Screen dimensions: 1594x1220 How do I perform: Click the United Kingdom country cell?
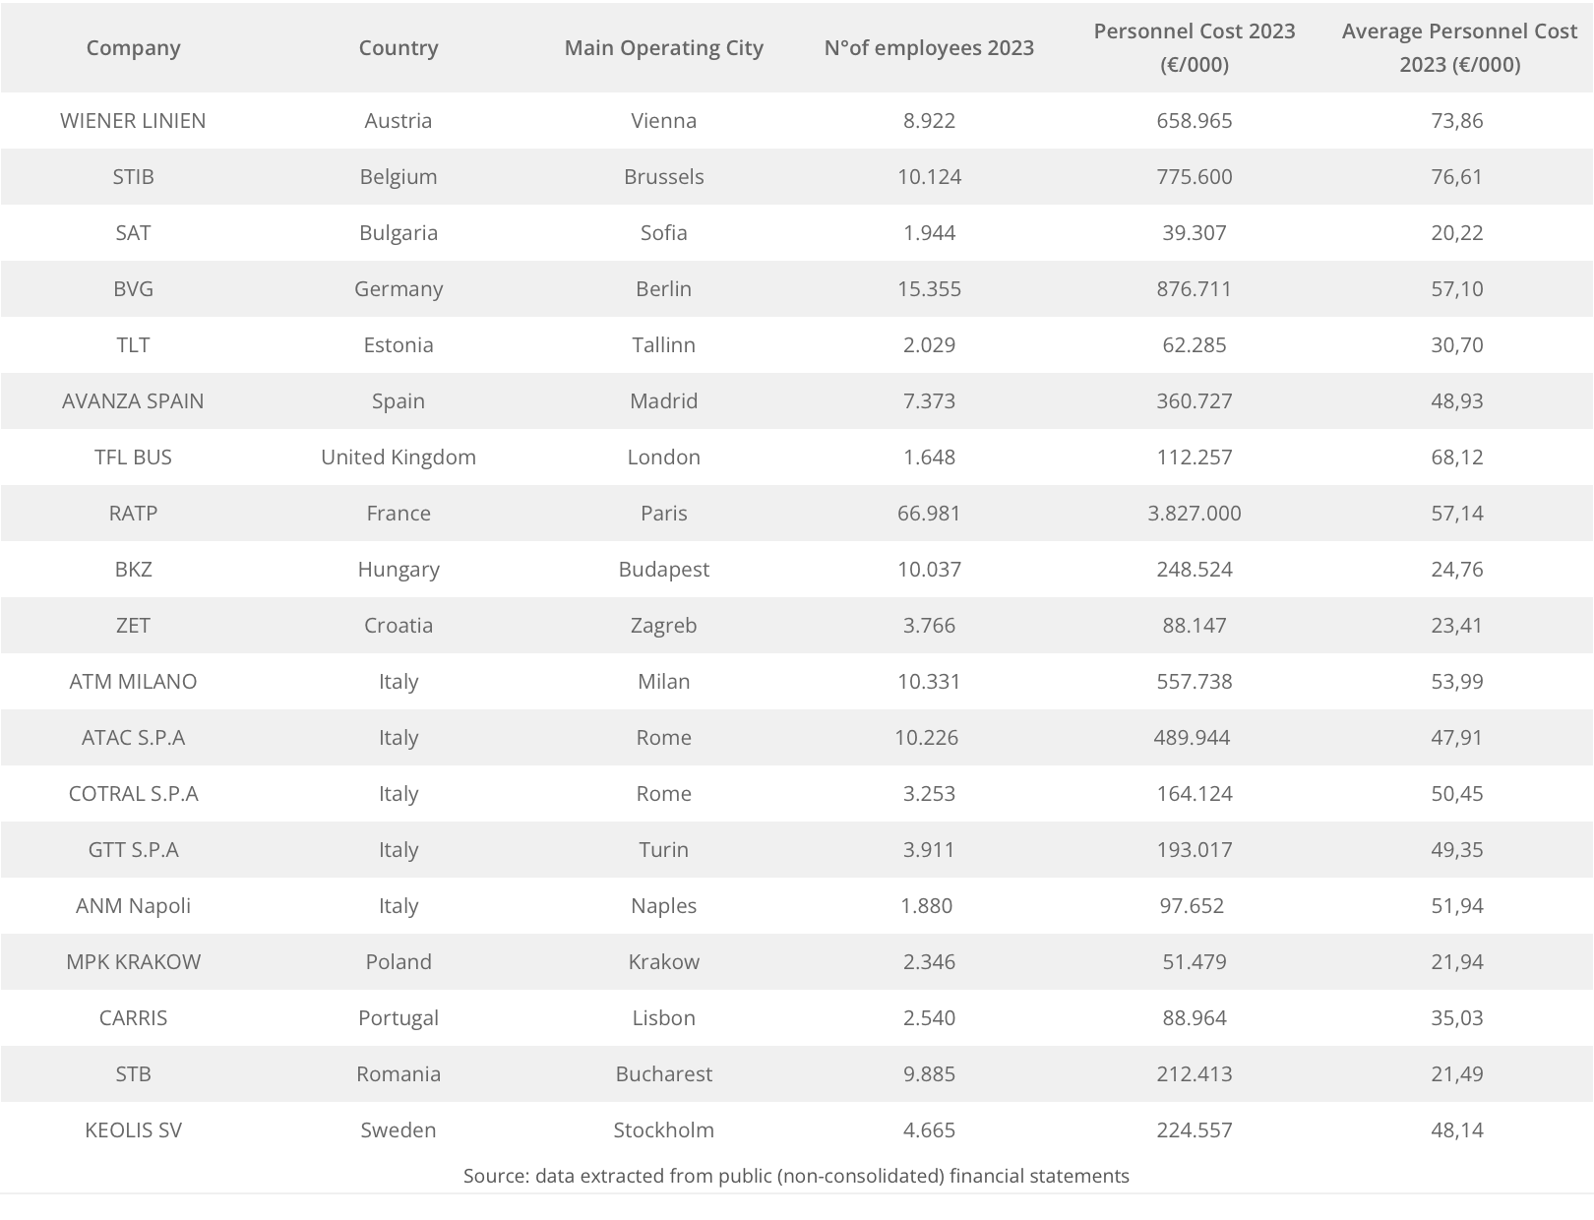pyautogui.click(x=398, y=457)
